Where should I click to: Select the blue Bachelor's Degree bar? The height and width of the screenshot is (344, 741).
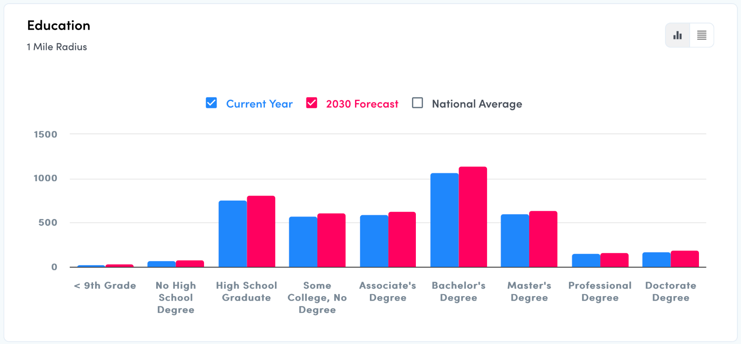tap(444, 220)
